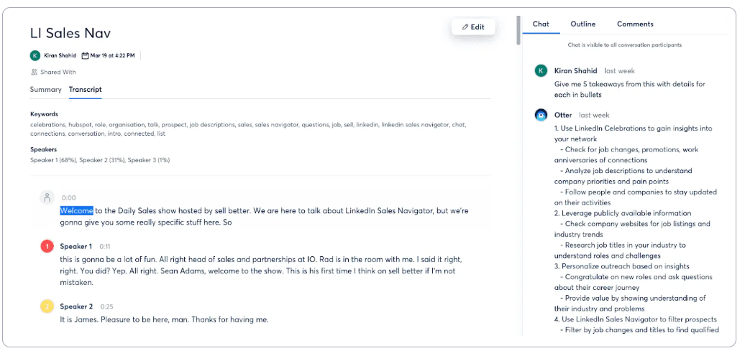Click Kiran Shahid's avatar in chat panel
Image resolution: width=745 pixels, height=361 pixels.
pos(541,70)
